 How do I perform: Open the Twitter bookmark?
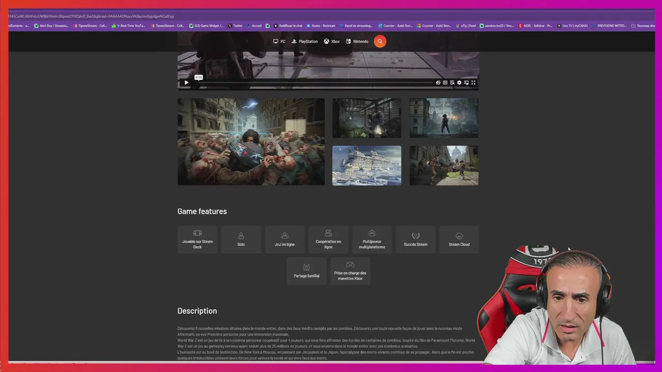click(235, 26)
